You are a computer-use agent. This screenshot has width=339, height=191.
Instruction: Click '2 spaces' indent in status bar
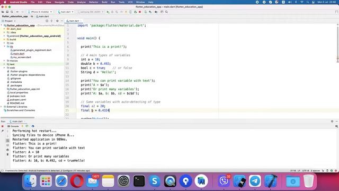[x=315, y=171]
